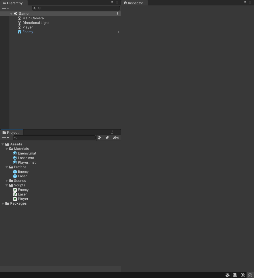The image size is (254, 278).
Task: Expand the Scenes folder
Action: click(7, 180)
